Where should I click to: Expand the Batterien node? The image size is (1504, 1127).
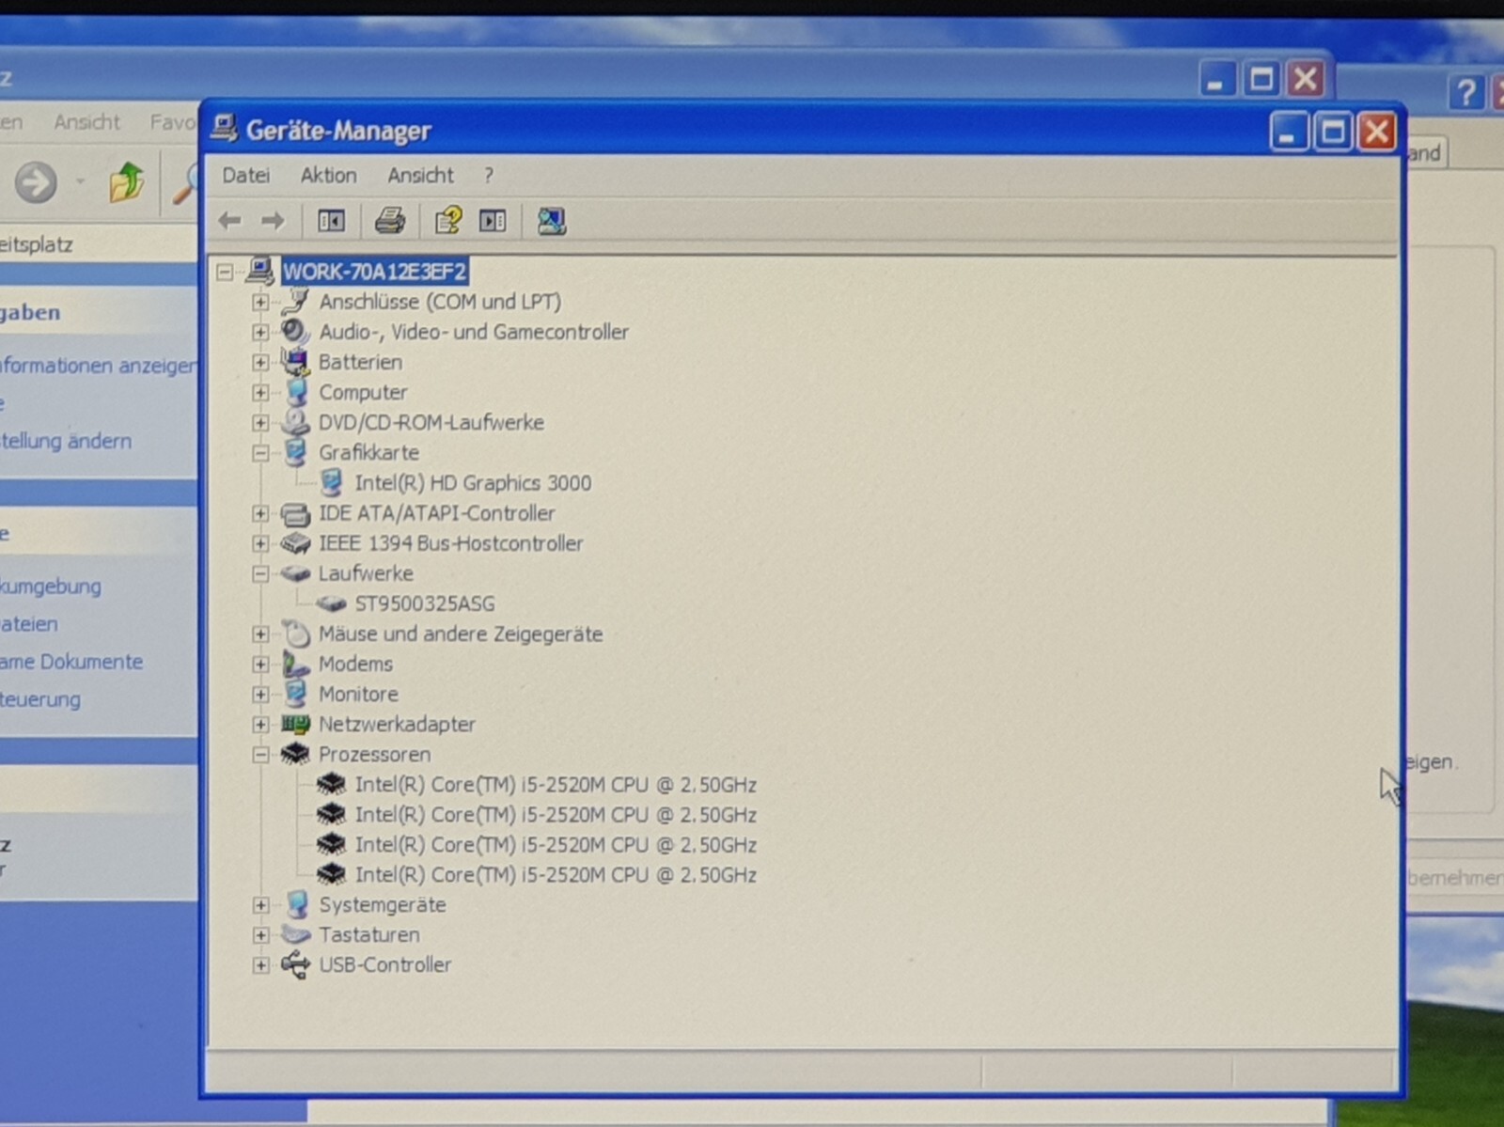point(260,362)
